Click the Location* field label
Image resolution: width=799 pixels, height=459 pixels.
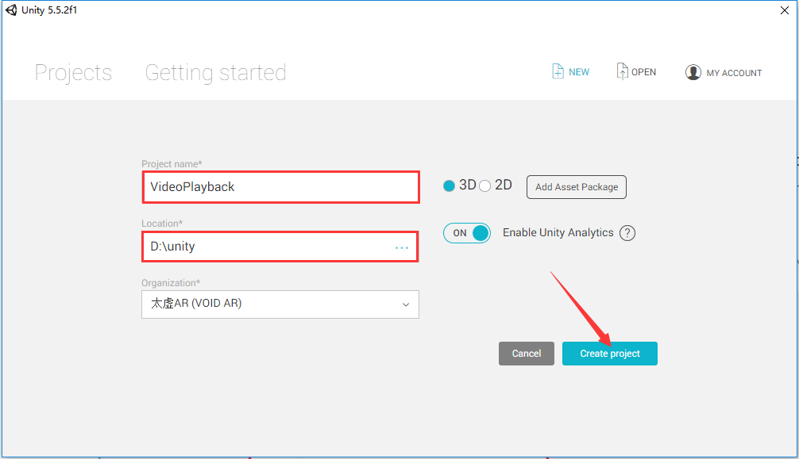click(x=162, y=224)
